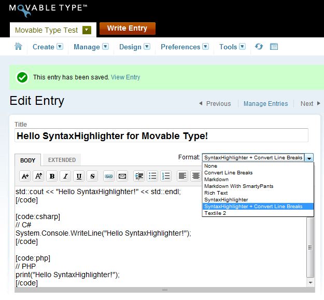Viewport: 324px width, 300px height.
Task: Click the Manage menu label
Action: pos(87,47)
